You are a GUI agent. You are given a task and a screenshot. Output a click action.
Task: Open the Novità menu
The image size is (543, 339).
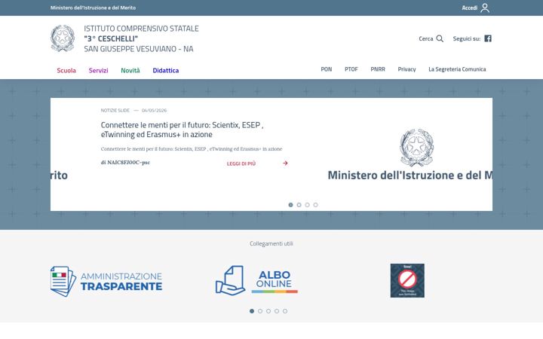point(130,70)
